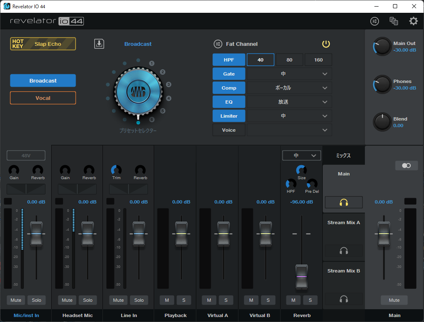Open the mixer scenes icon in header
This screenshot has width=424, height=322.
[x=374, y=21]
